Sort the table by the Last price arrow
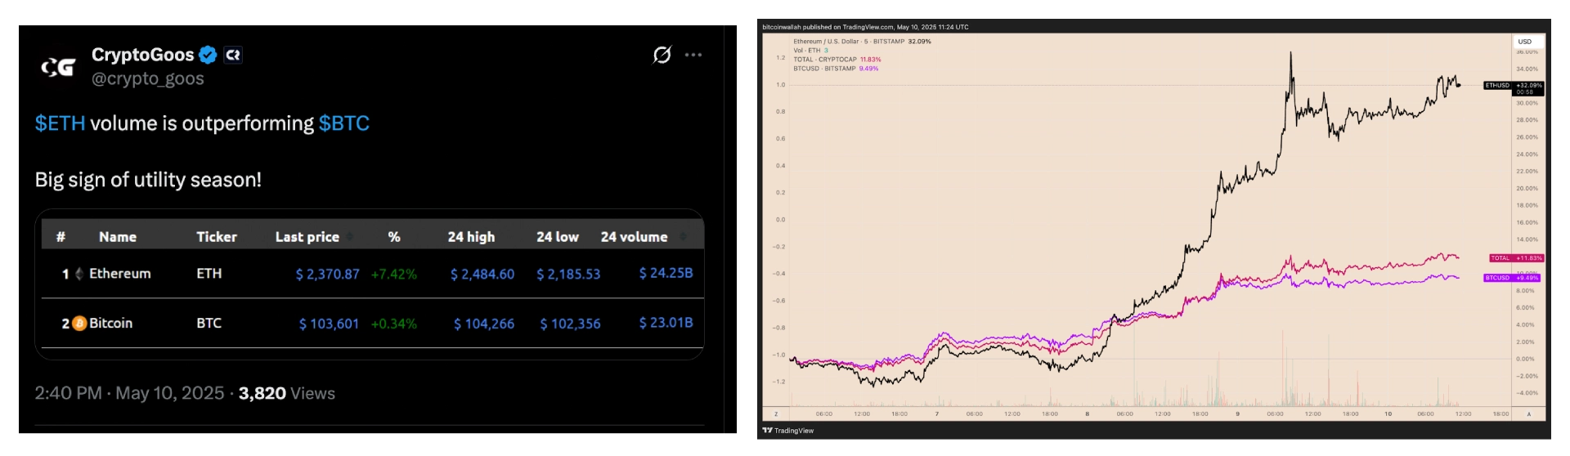This screenshot has height=456, width=1570. point(350,237)
